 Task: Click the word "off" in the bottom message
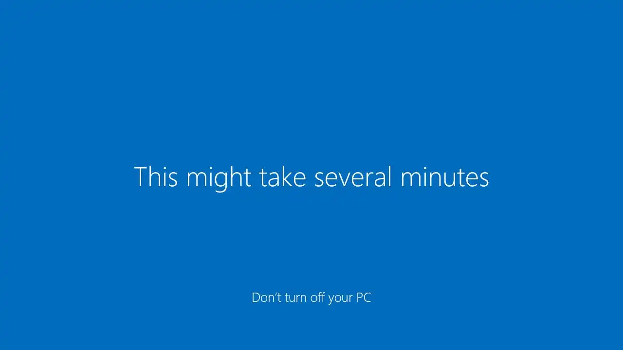pyautogui.click(x=318, y=297)
